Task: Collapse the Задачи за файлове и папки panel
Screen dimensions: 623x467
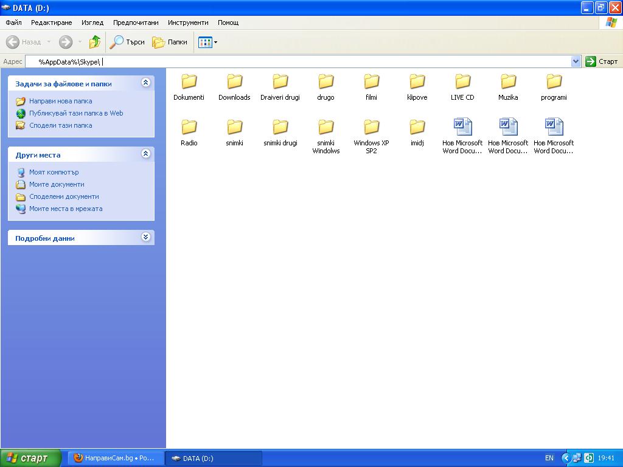Action: (x=146, y=83)
